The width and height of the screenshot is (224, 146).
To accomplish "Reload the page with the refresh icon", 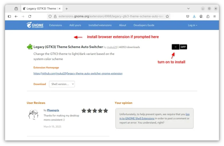I will pos(30,16).
